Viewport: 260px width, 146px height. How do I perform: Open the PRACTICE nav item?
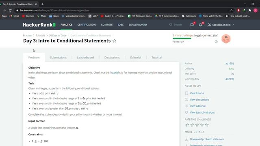pyautogui.click(x=66, y=25)
